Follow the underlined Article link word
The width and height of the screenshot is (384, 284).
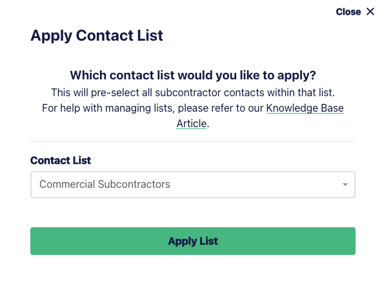coord(192,123)
